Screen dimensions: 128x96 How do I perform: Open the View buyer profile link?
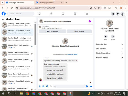coord(72,55)
